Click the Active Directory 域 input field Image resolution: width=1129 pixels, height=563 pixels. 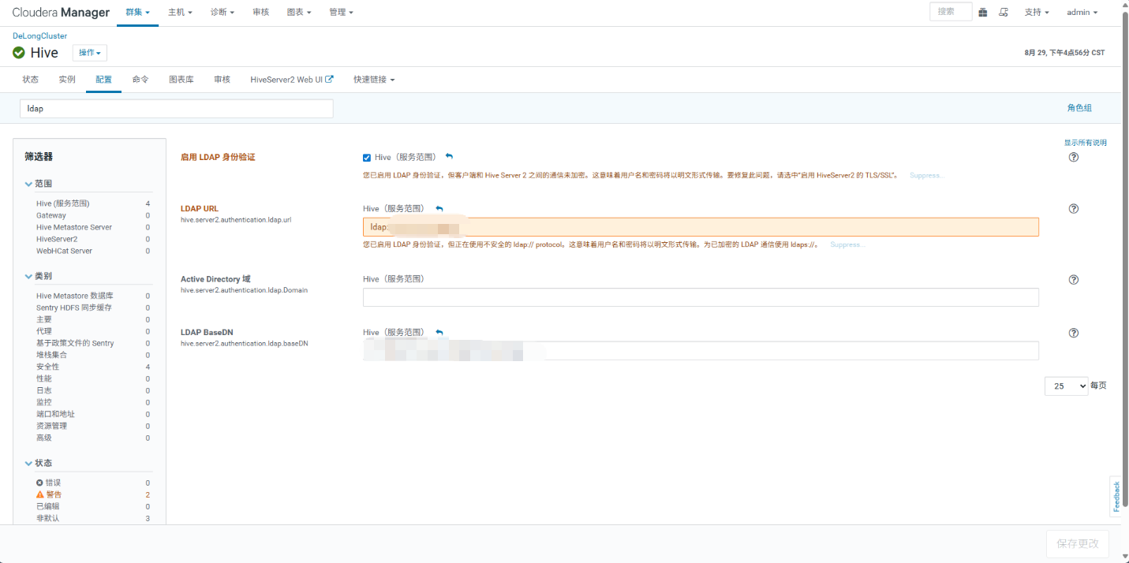[x=701, y=297]
